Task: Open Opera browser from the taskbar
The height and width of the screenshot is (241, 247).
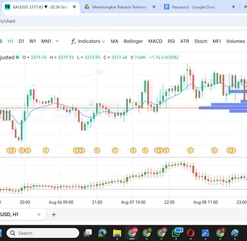Action: point(190,233)
